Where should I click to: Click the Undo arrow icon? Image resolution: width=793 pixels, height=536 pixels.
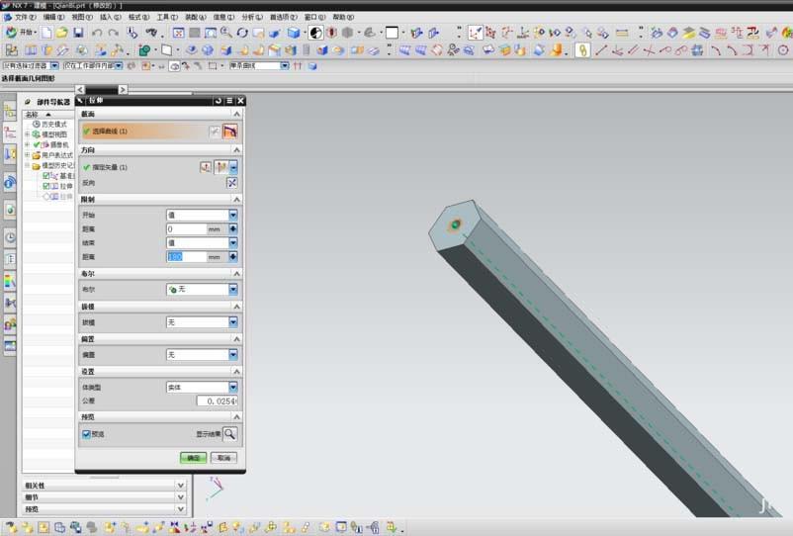tap(97, 33)
